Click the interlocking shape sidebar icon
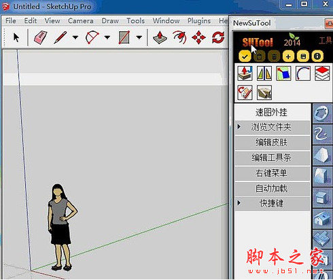 click(323, 239)
